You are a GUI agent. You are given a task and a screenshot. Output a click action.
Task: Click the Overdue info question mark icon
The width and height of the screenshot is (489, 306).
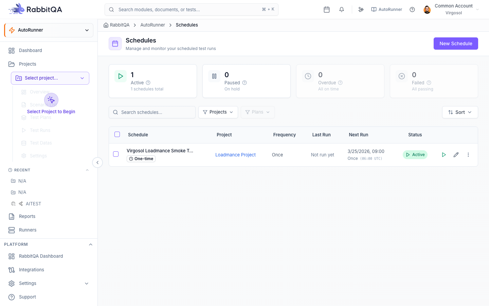340,83
